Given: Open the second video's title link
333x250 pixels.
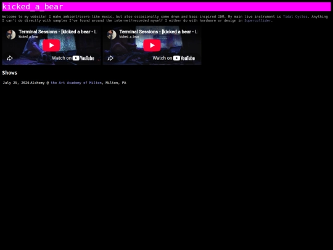Looking at the screenshot, I should click(158, 31).
